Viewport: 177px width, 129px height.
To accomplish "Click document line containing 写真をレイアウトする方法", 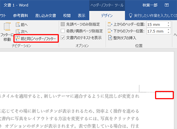I will click(70, 118).
